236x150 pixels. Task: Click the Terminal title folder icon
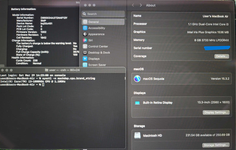pyautogui.click(x=47, y=70)
